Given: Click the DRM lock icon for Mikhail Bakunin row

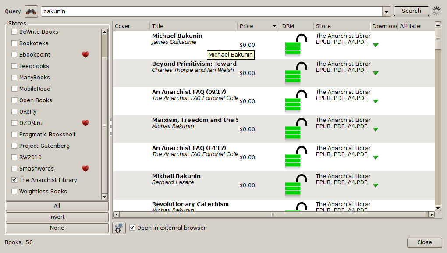Looking at the screenshot, I should [296, 185].
